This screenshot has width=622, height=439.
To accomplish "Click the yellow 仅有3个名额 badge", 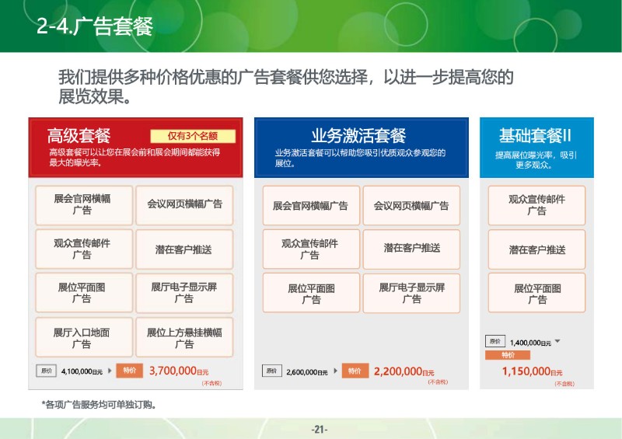I will click(x=193, y=136).
